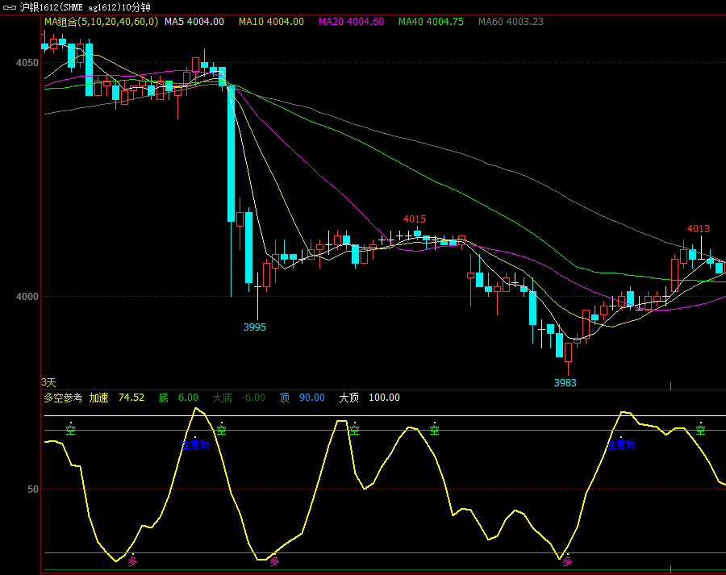Screen dimensions: 726x575
Task: Click the rightmost blue 注意顶 warning marker
Action: 621,444
